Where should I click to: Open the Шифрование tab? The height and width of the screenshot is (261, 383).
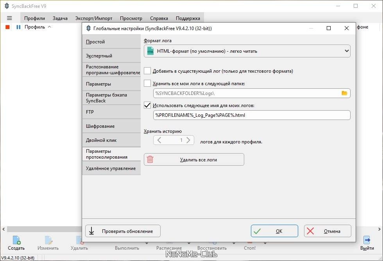coord(112,126)
